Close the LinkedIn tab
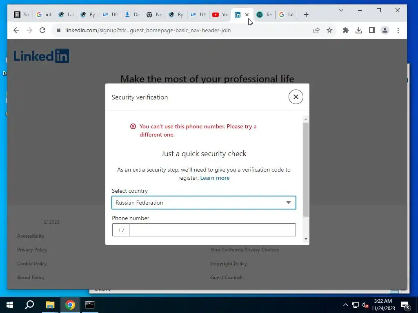 [247, 15]
